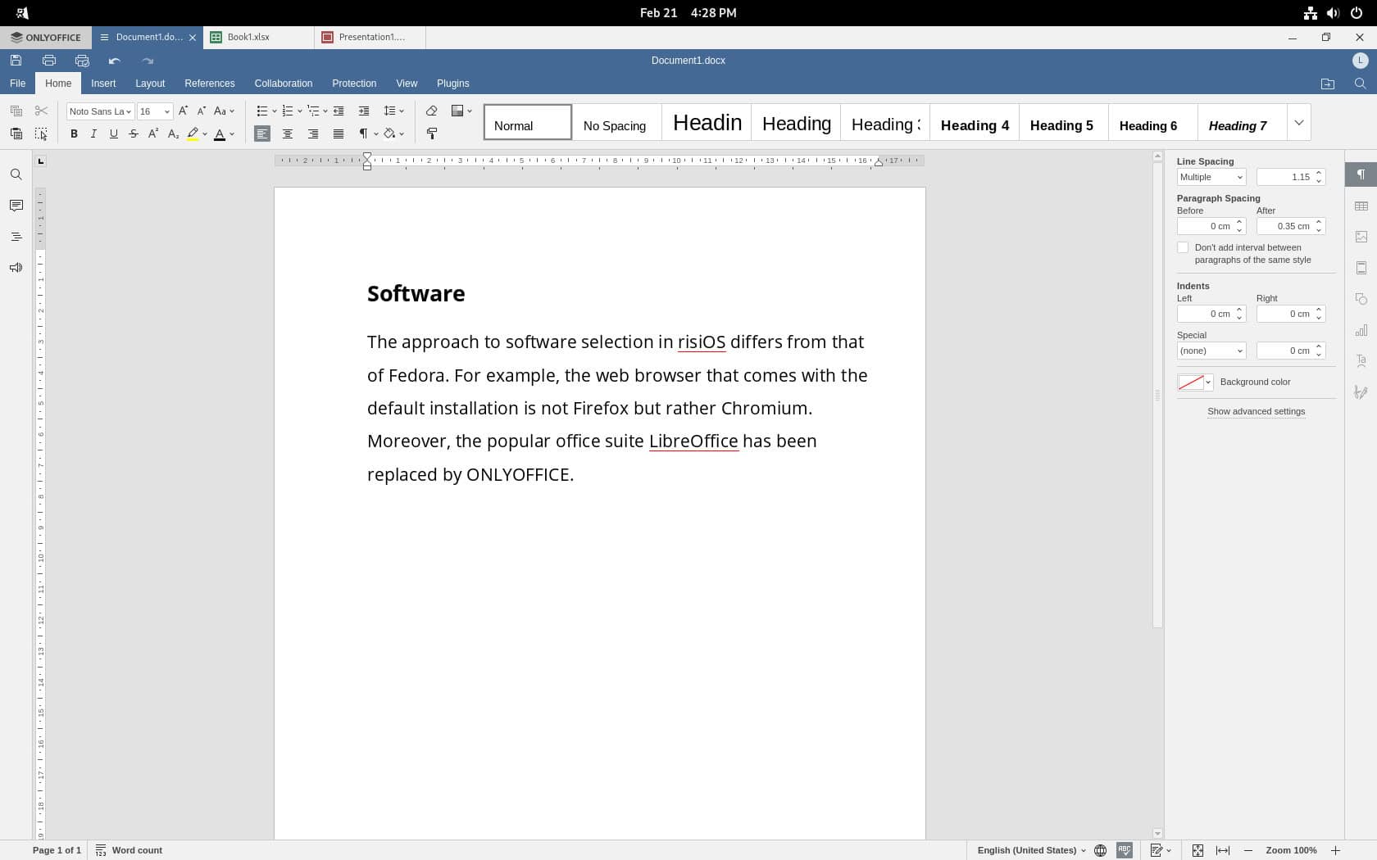Use the Clear style eraser tool
This screenshot has height=860, width=1377.
click(432, 111)
